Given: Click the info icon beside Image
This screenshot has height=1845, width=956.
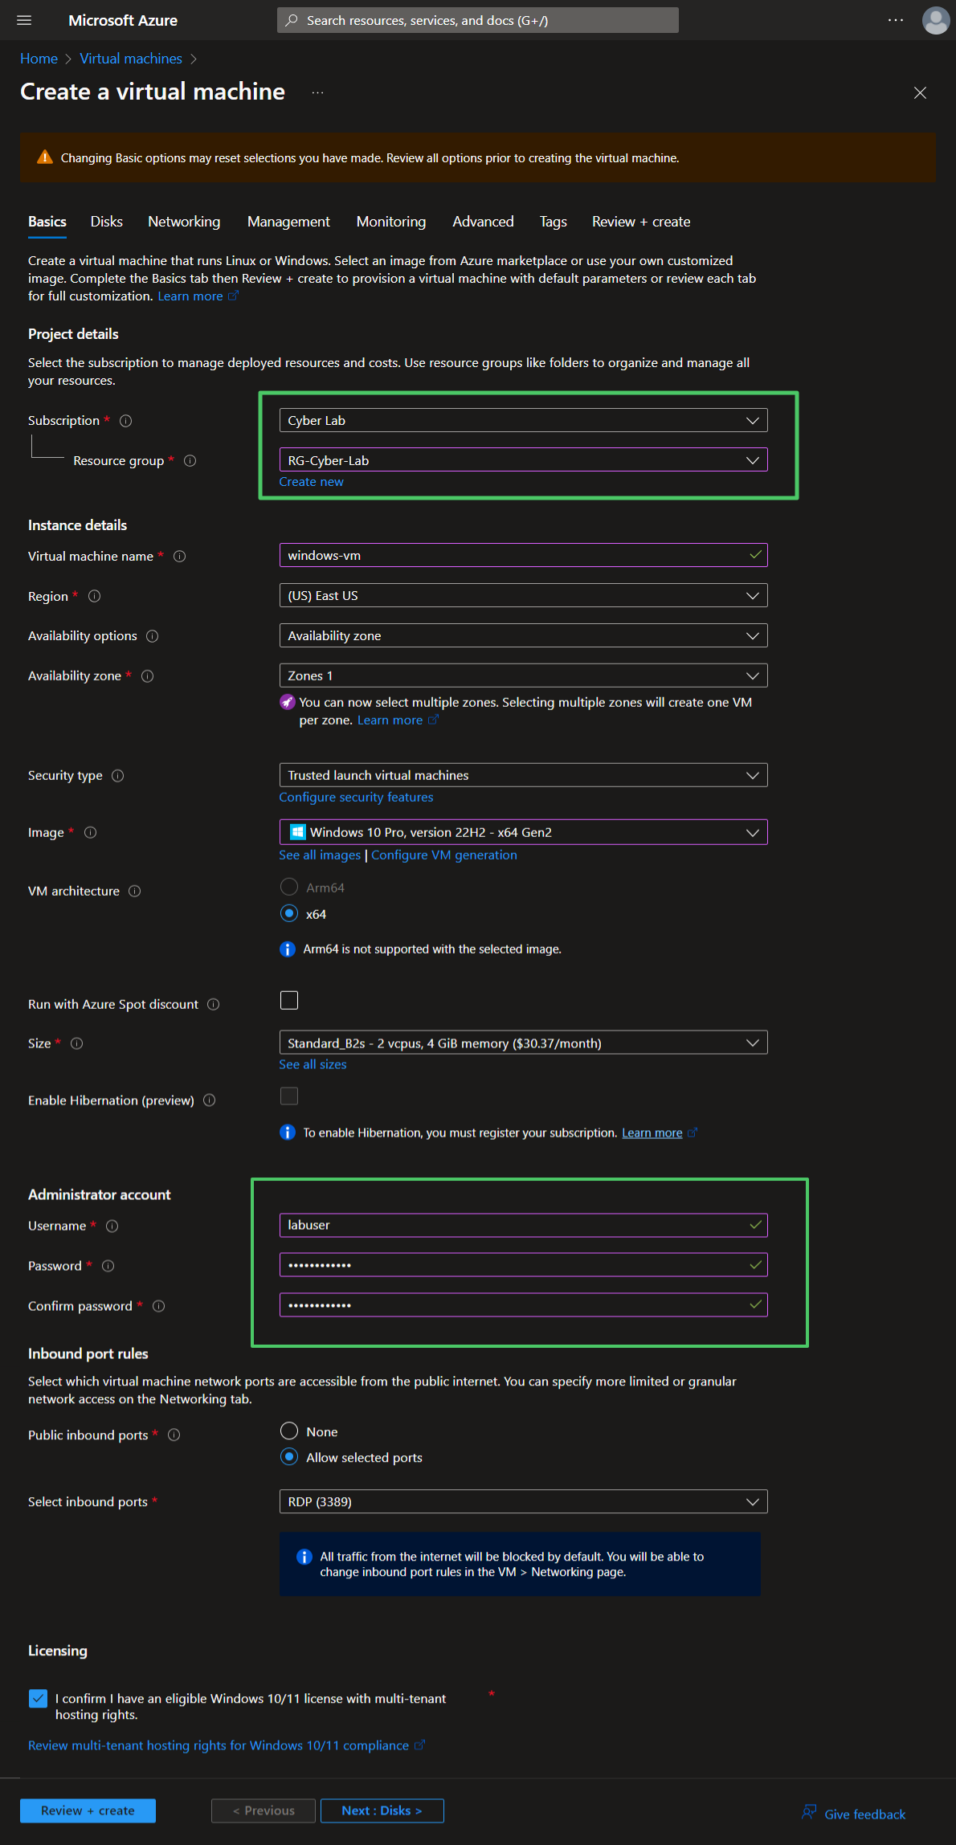Looking at the screenshot, I should click(91, 833).
